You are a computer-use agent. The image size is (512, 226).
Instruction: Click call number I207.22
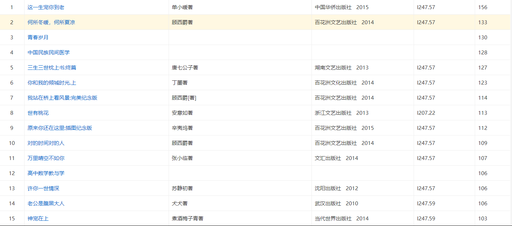pos(426,113)
